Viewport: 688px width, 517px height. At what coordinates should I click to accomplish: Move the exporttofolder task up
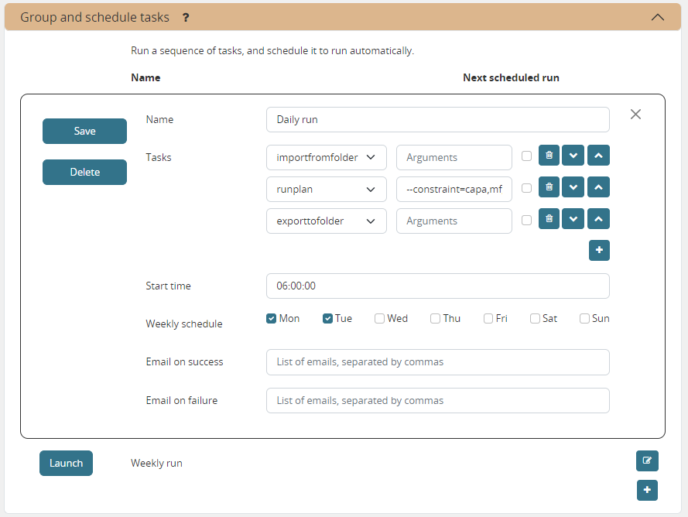click(x=598, y=219)
